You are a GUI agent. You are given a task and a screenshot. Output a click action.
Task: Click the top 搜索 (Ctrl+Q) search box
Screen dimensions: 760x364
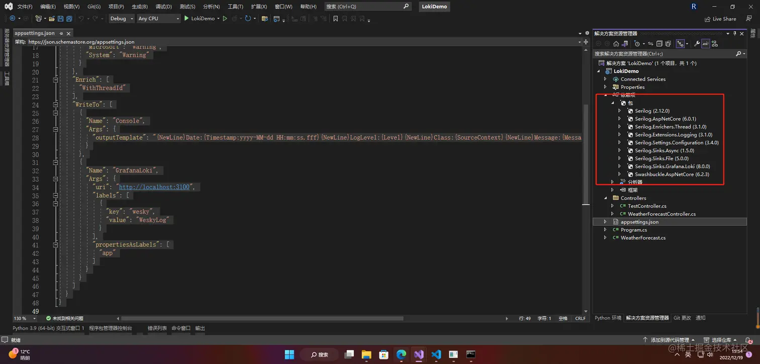click(x=368, y=7)
